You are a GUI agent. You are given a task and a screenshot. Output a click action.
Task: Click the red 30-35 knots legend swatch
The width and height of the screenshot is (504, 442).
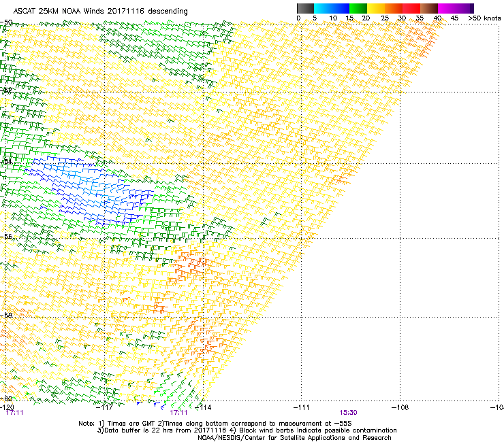click(411, 8)
